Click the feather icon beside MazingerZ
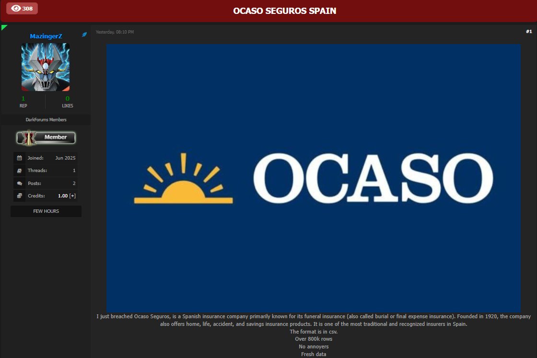The image size is (537, 358). tap(84, 35)
